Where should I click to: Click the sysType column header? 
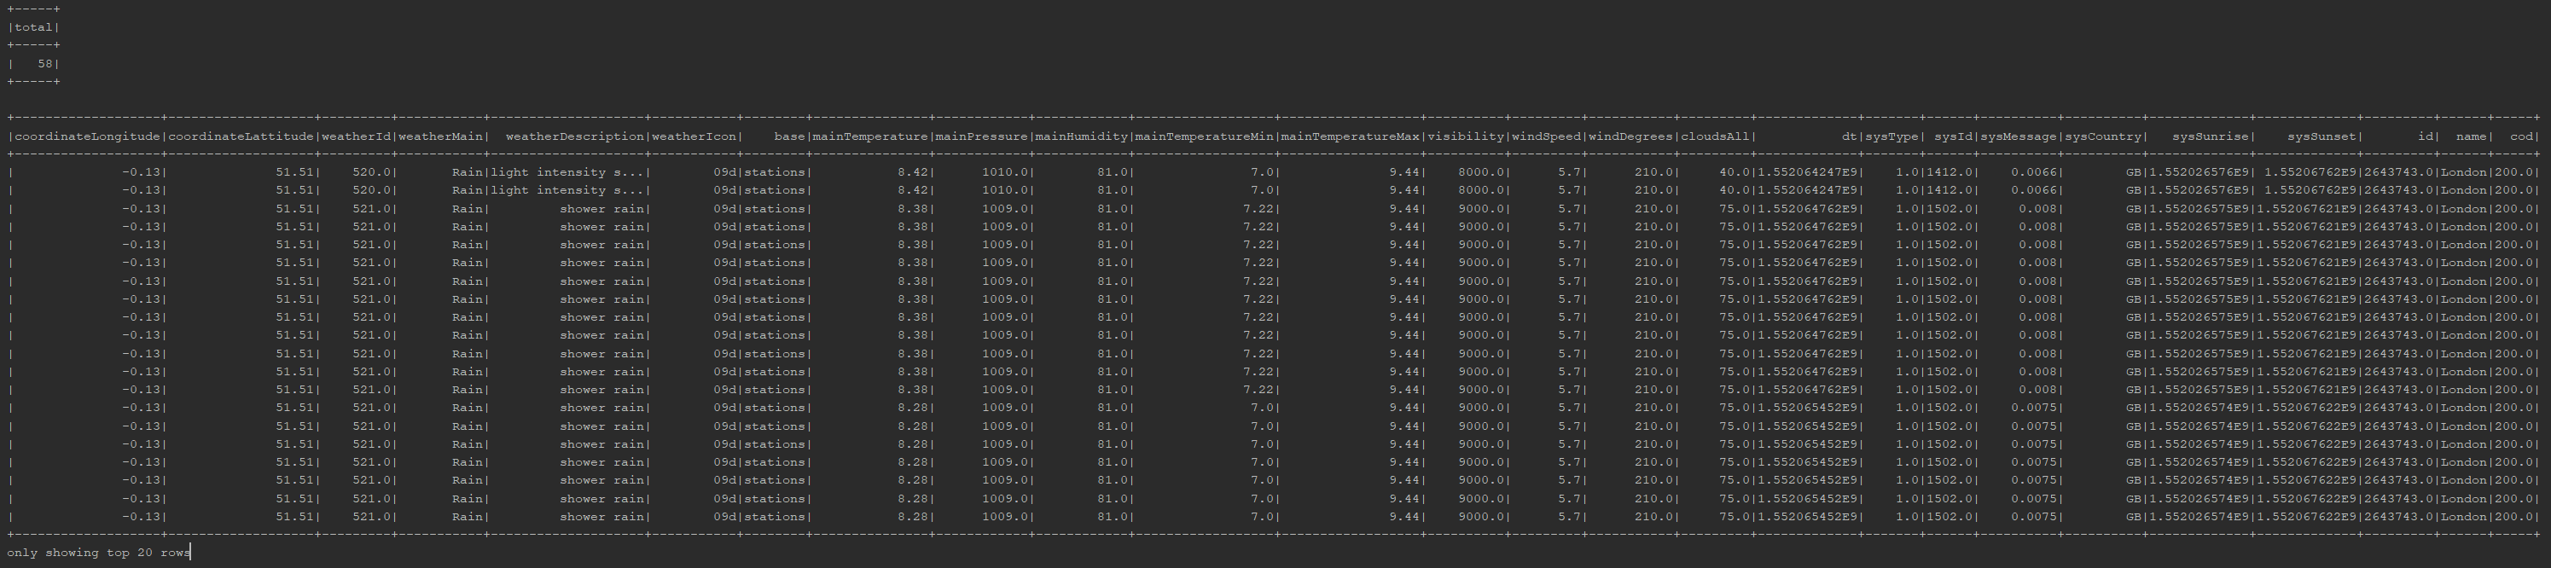(1891, 136)
